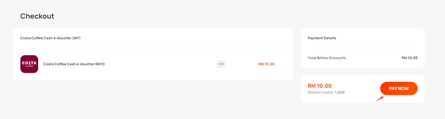Image resolution: width=445 pixels, height=119 pixels.
Task: Open the Costa Coffee Cash e-Voucher (MY) header
Action: 51,38
